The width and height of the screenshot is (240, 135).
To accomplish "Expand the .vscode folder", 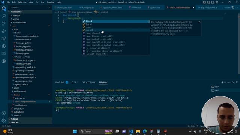I will click(16, 19).
